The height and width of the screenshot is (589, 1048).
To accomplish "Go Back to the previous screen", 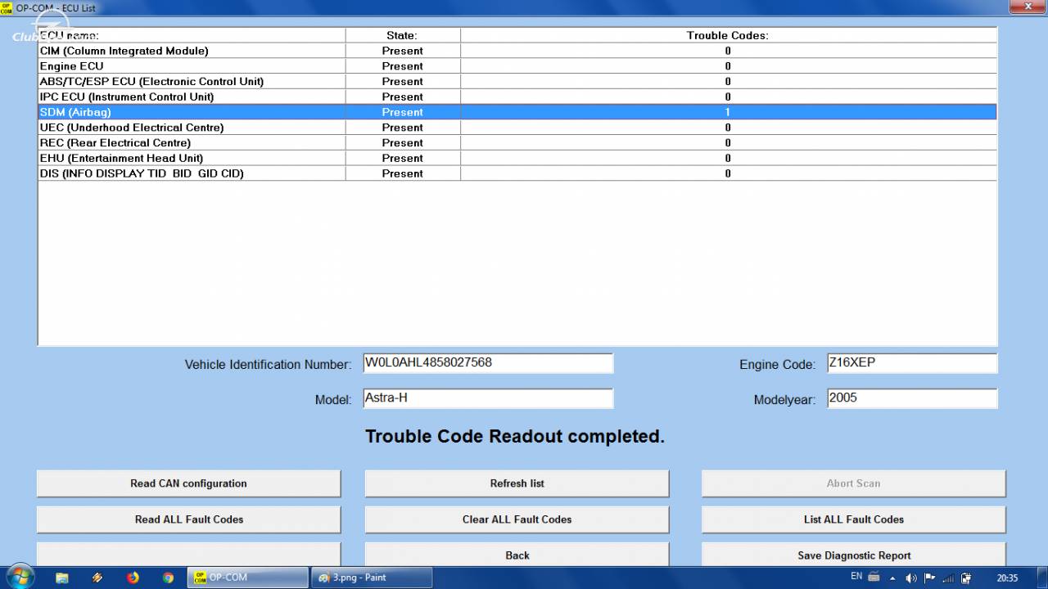I will pos(517,554).
